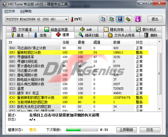Click the 立即刷新 button

coord(126,130)
